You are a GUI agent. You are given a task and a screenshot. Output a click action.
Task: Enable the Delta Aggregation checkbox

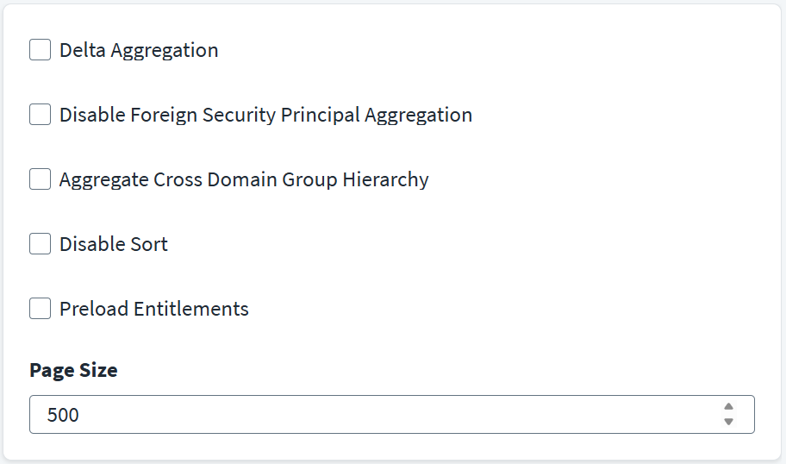point(41,50)
